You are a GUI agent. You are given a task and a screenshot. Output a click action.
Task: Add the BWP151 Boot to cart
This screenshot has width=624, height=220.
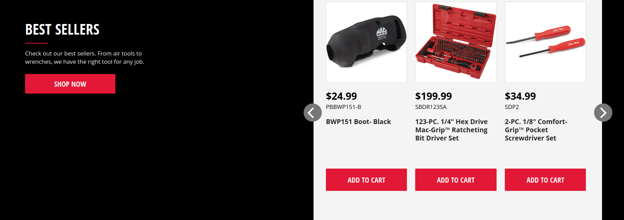tap(366, 180)
